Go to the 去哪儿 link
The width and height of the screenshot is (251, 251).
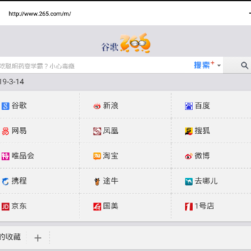pos(206,181)
